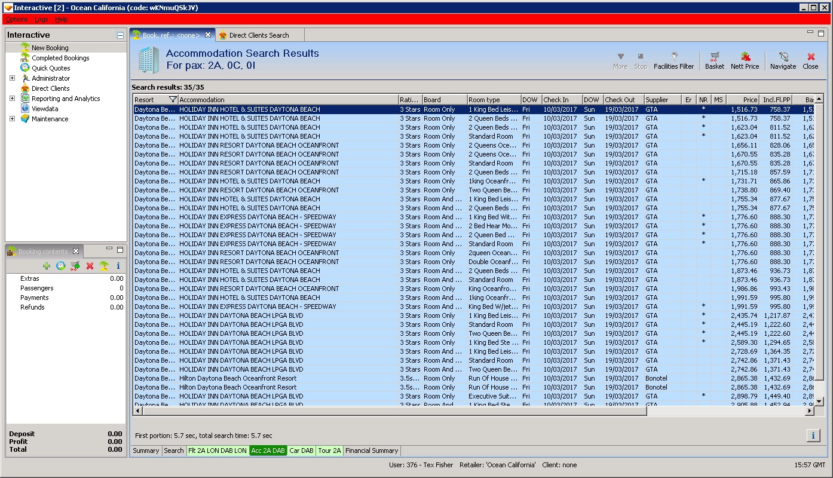833x478 pixels.
Task: Select the Double Oceanfront row priced 1,776.60
Action: coord(474,262)
